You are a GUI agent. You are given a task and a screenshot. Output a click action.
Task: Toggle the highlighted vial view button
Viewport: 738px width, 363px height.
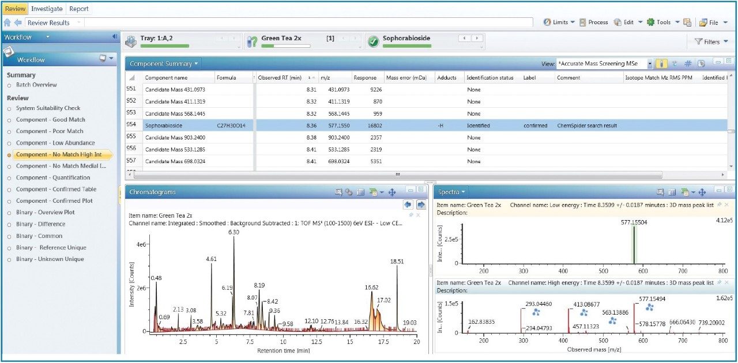tap(662, 63)
